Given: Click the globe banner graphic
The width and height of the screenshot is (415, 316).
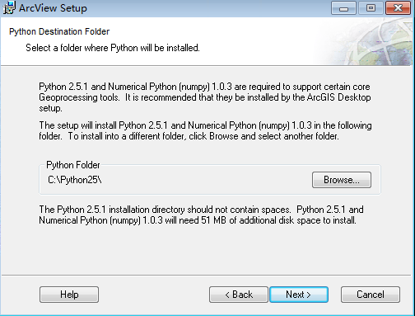Looking at the screenshot, I should click(364, 41).
